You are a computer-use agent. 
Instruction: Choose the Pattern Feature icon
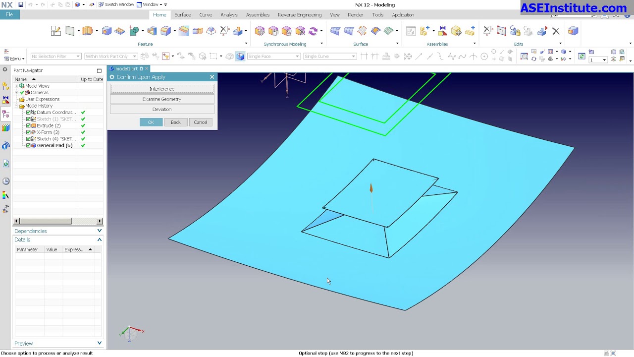pos(120,31)
